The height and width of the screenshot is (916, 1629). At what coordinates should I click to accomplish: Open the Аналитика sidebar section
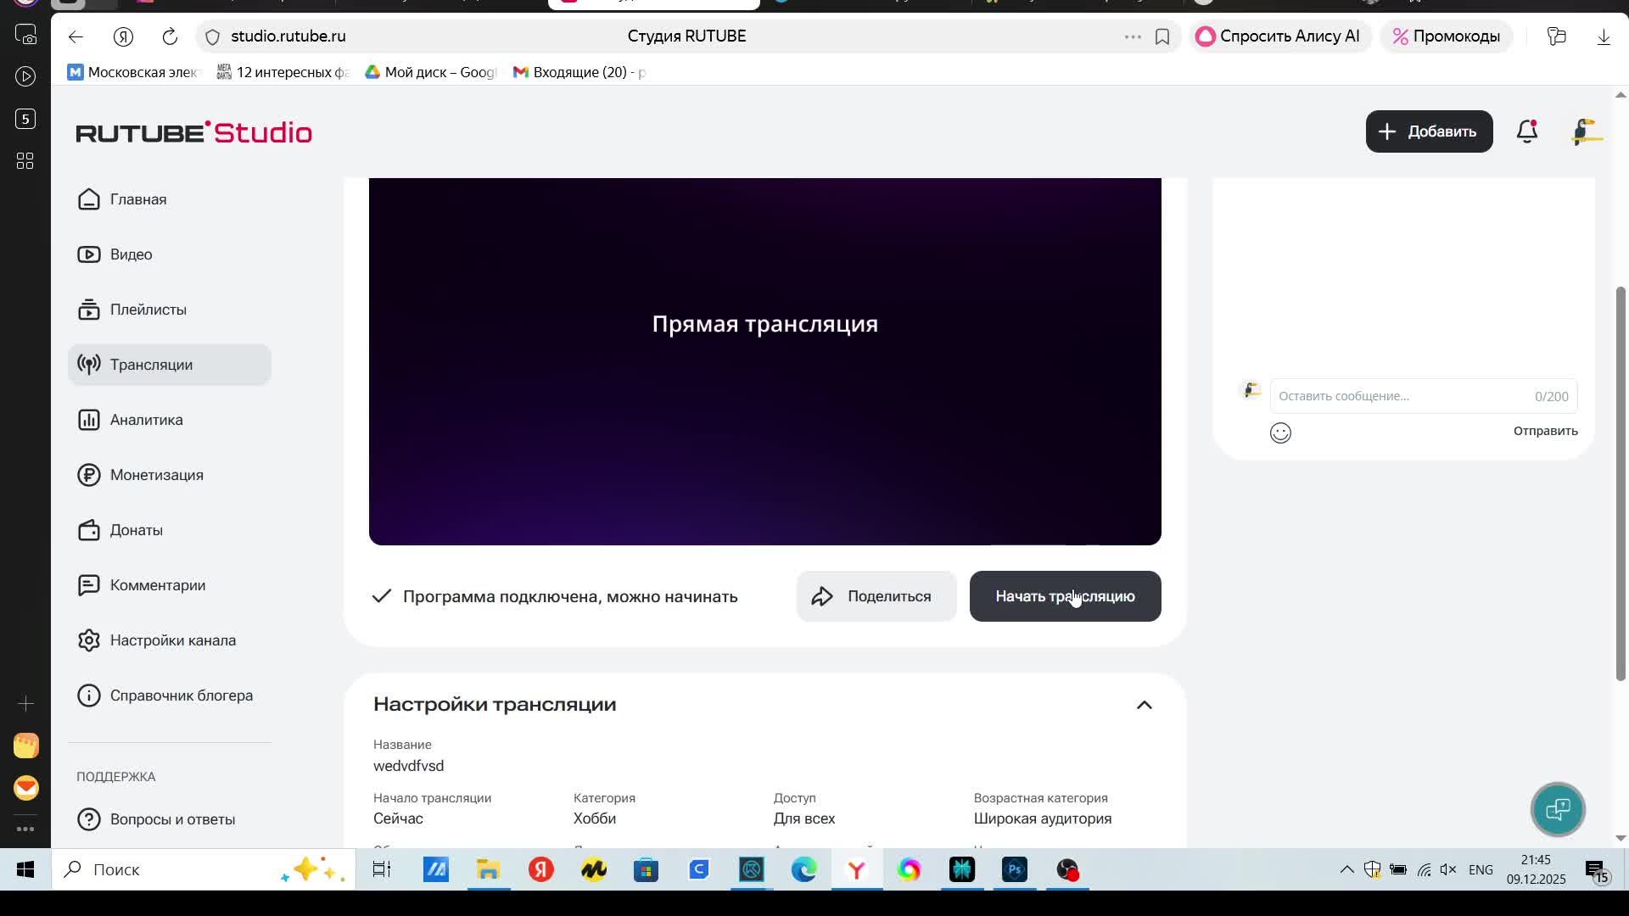click(x=146, y=420)
